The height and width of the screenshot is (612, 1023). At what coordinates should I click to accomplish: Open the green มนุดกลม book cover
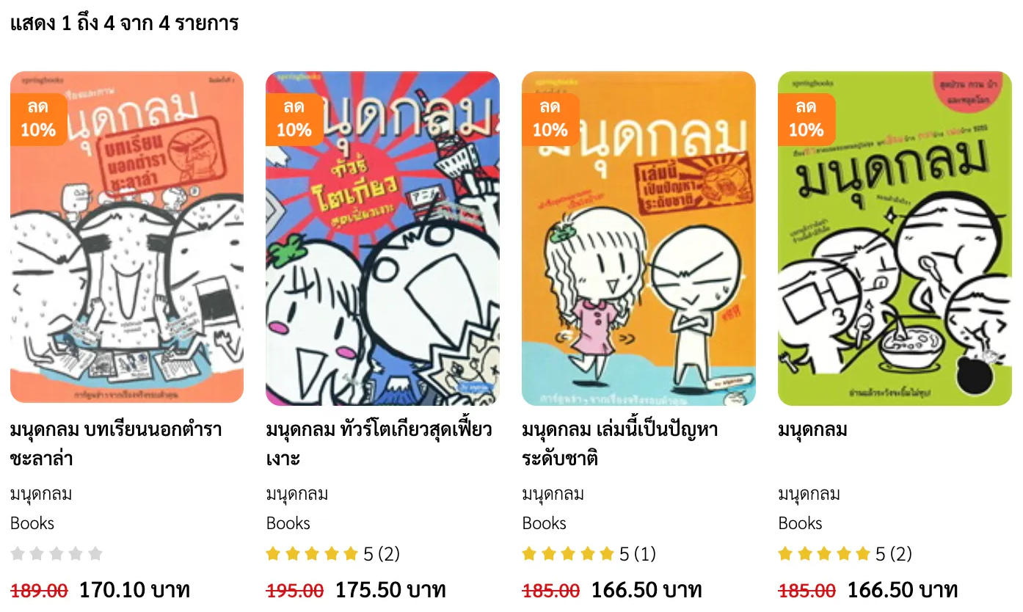coord(895,238)
